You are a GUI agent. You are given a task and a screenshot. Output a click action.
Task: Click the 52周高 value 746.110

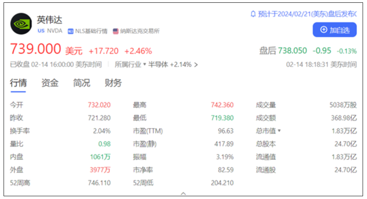(99, 183)
